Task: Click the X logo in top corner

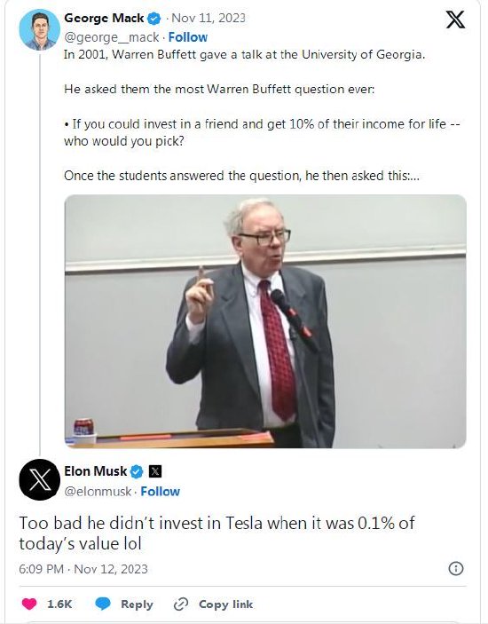Action: coord(455,20)
